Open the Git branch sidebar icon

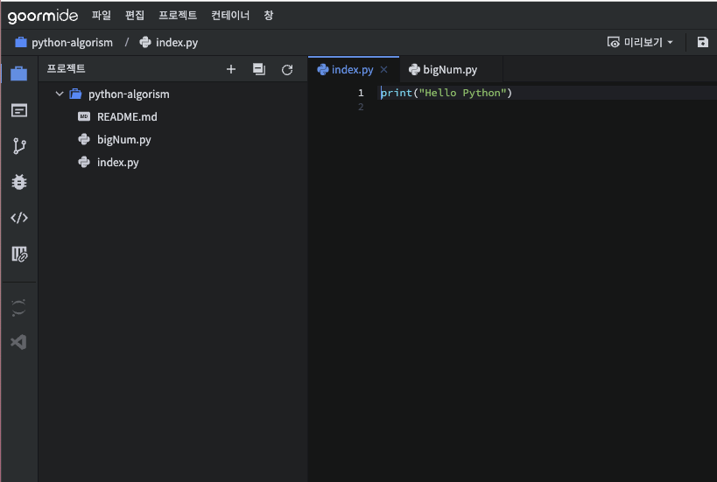(x=18, y=146)
